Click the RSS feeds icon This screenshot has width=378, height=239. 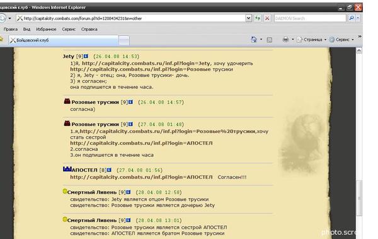point(270,40)
